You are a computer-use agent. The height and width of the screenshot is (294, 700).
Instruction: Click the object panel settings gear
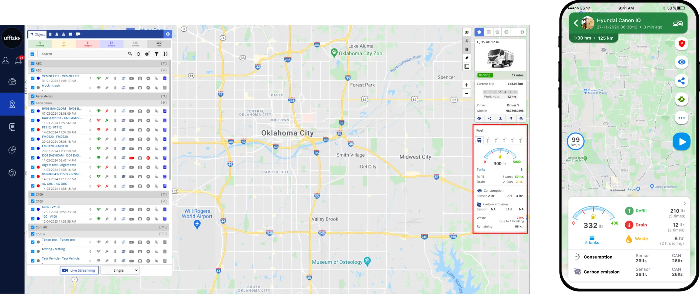coord(168,34)
